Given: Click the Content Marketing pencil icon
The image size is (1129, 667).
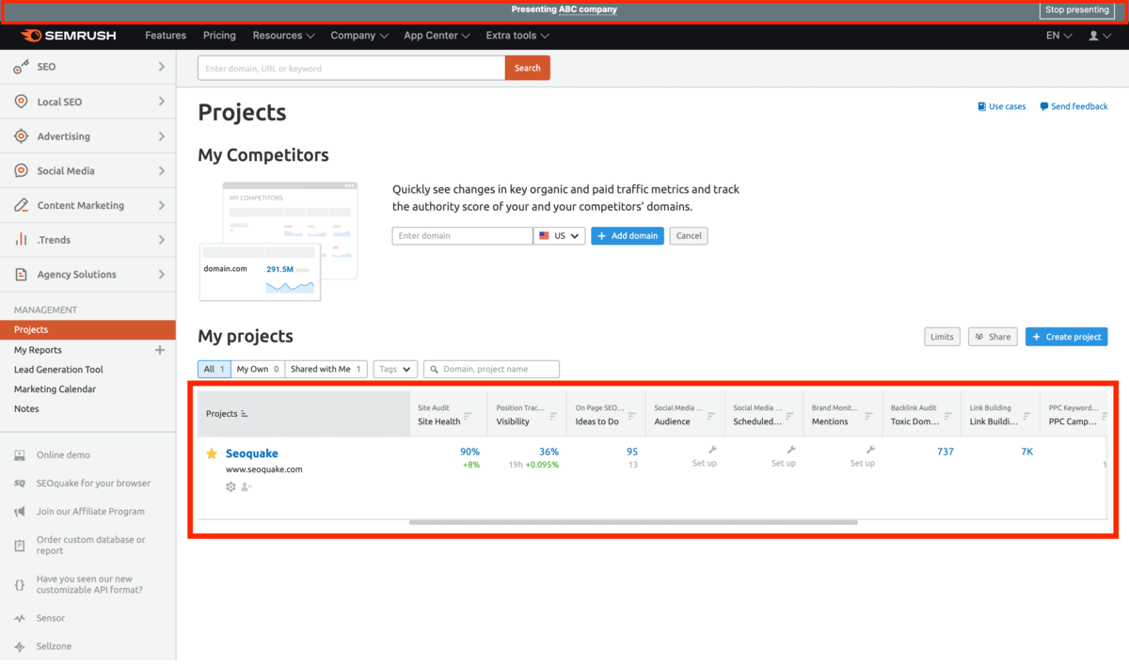Looking at the screenshot, I should click(x=21, y=205).
